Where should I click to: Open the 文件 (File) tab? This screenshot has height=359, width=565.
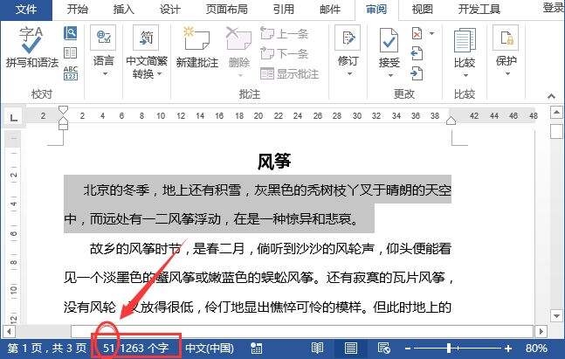tap(26, 10)
